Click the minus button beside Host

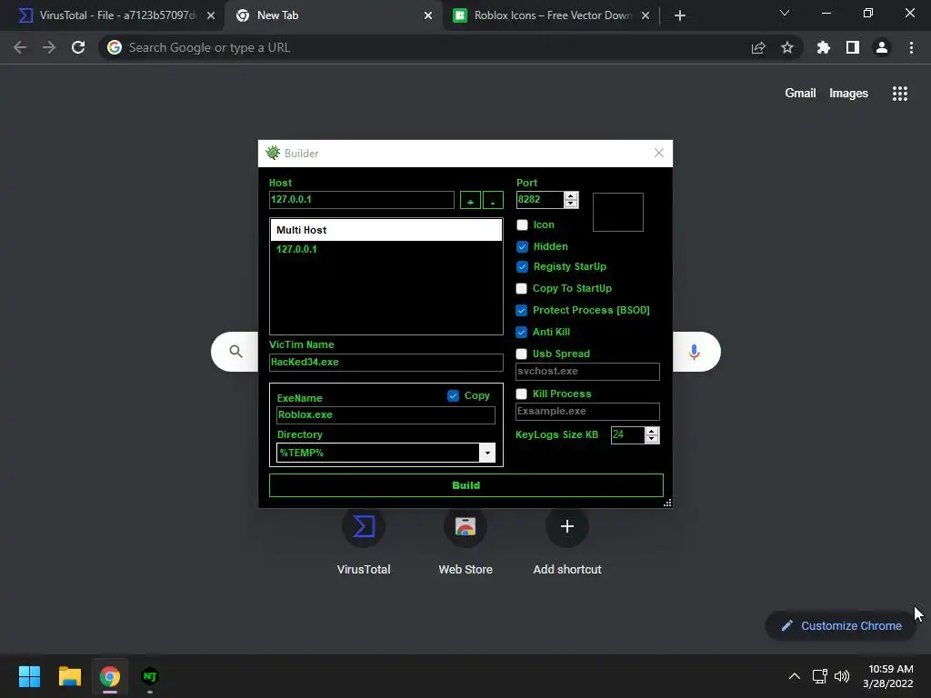493,200
